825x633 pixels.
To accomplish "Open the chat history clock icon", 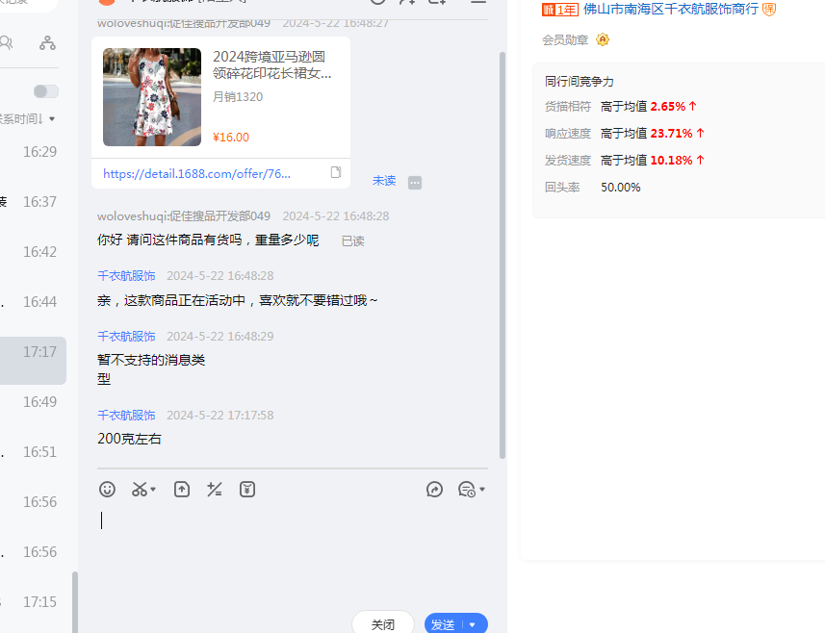I will pos(467,489).
